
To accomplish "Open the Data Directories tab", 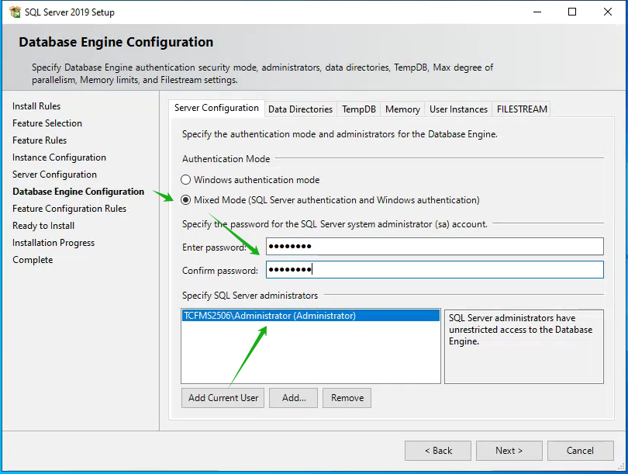I will pos(300,109).
